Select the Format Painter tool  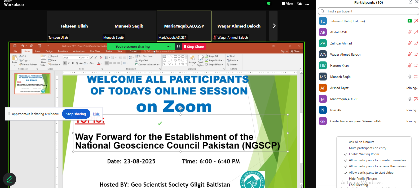(28, 65)
